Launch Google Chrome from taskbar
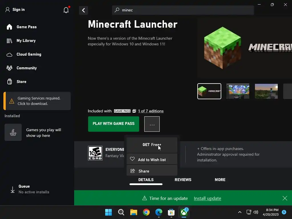The image size is (292, 219). pos(146,212)
